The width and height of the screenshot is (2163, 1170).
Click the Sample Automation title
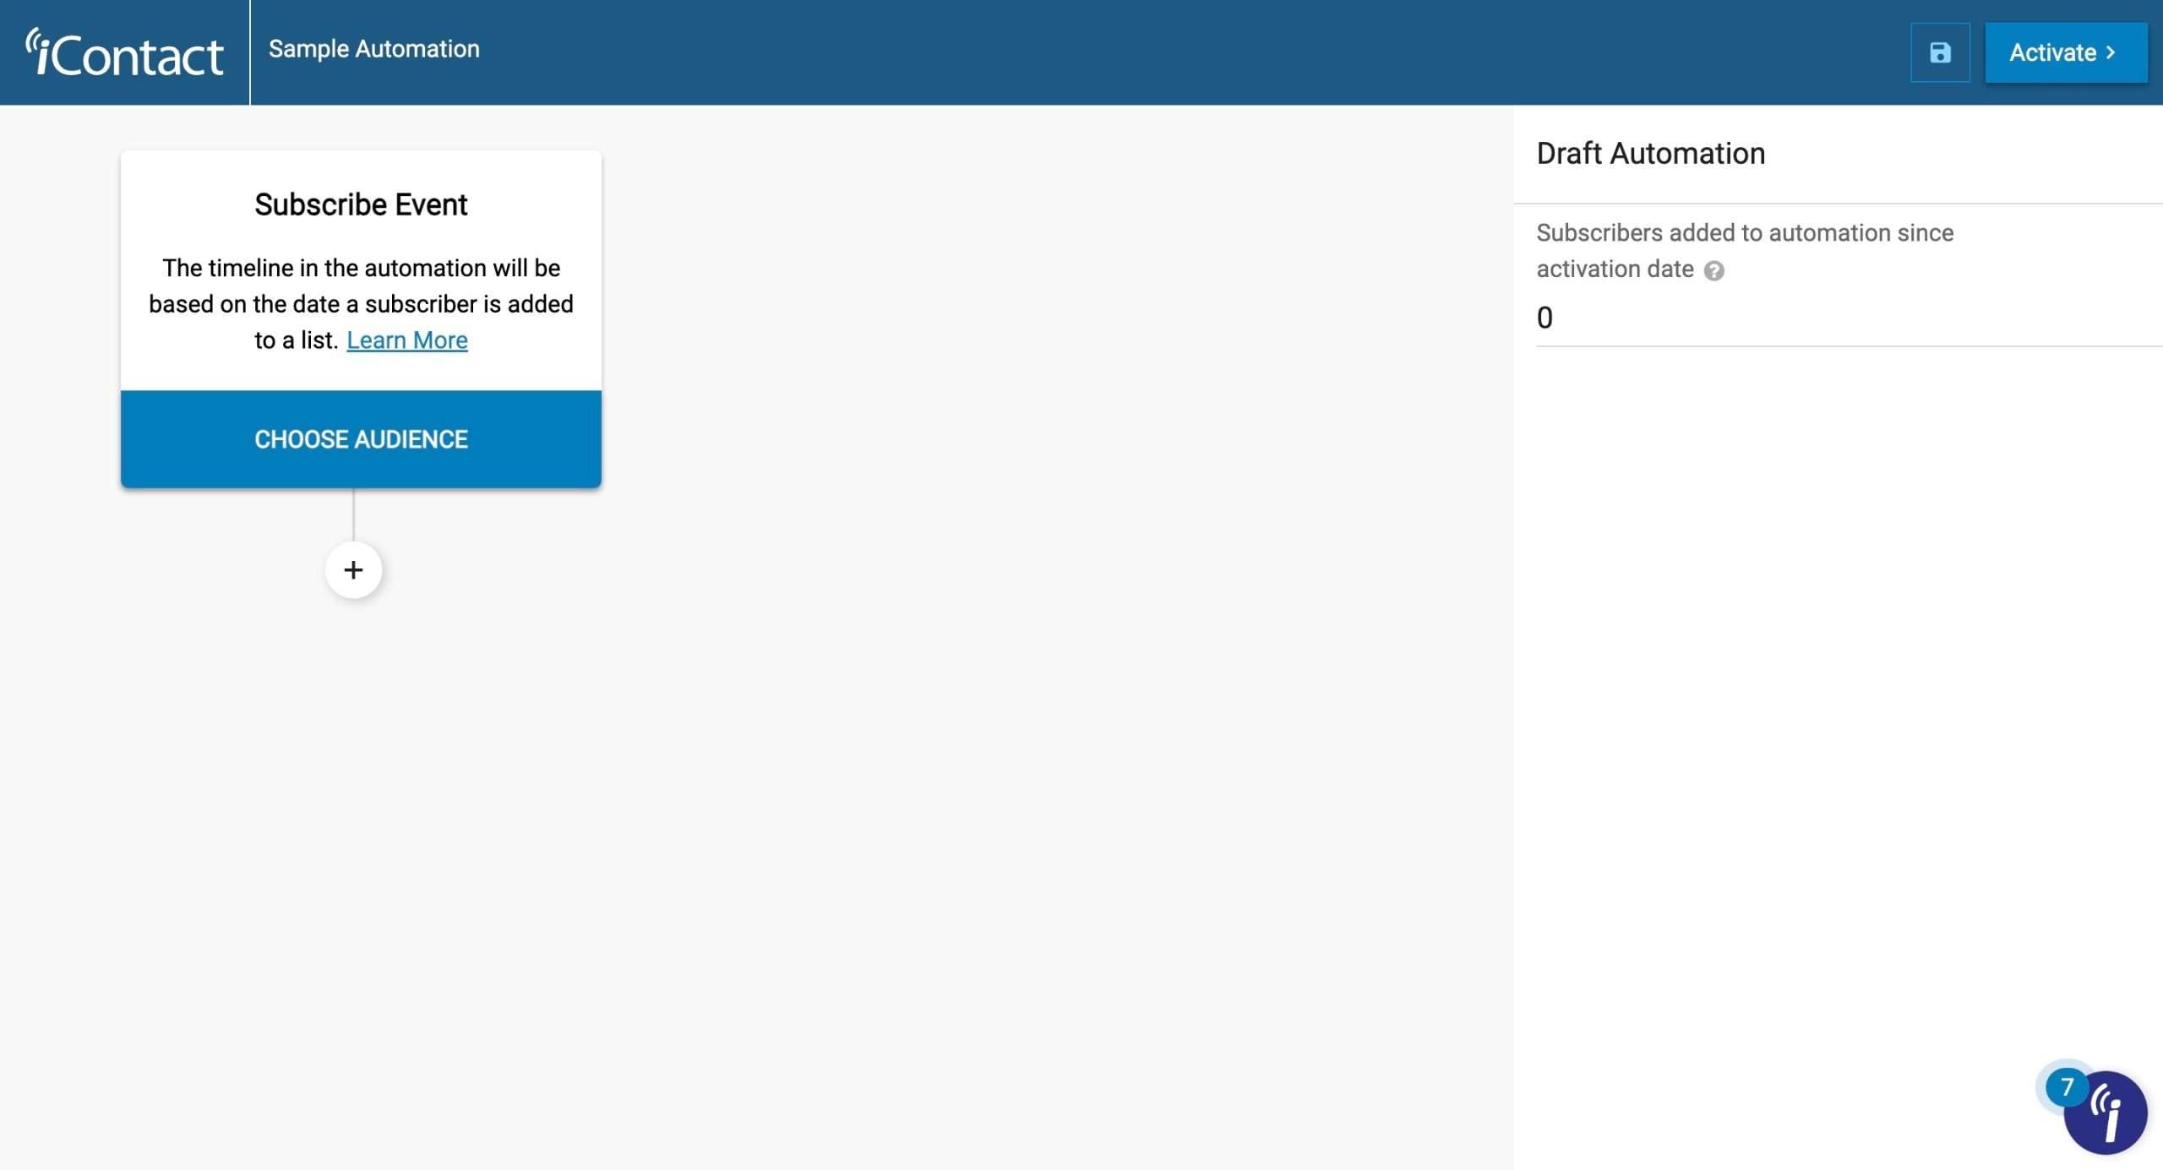tap(374, 49)
